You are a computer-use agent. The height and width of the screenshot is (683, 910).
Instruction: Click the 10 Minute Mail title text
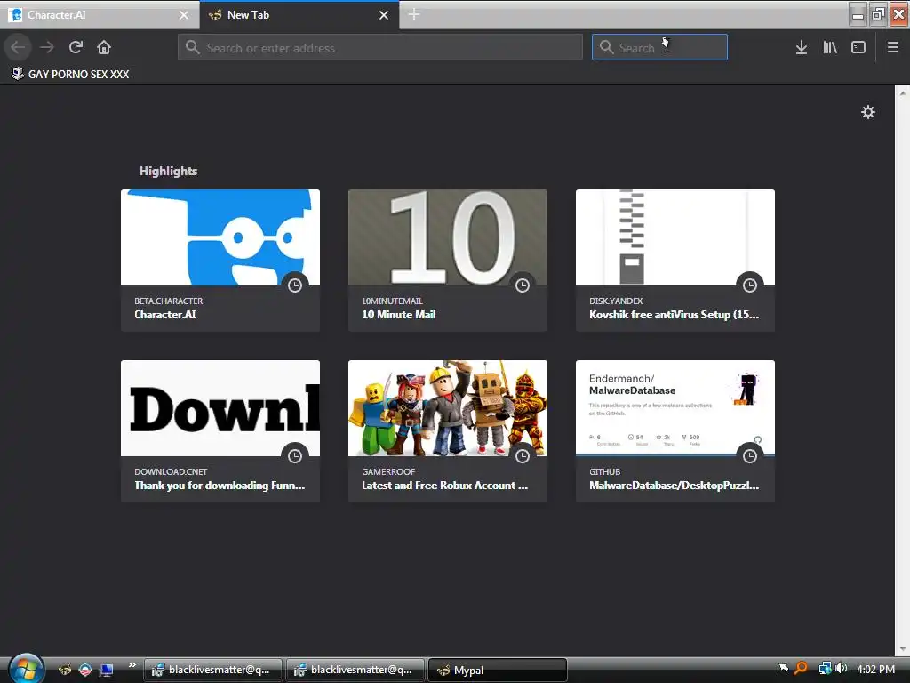[x=399, y=315]
